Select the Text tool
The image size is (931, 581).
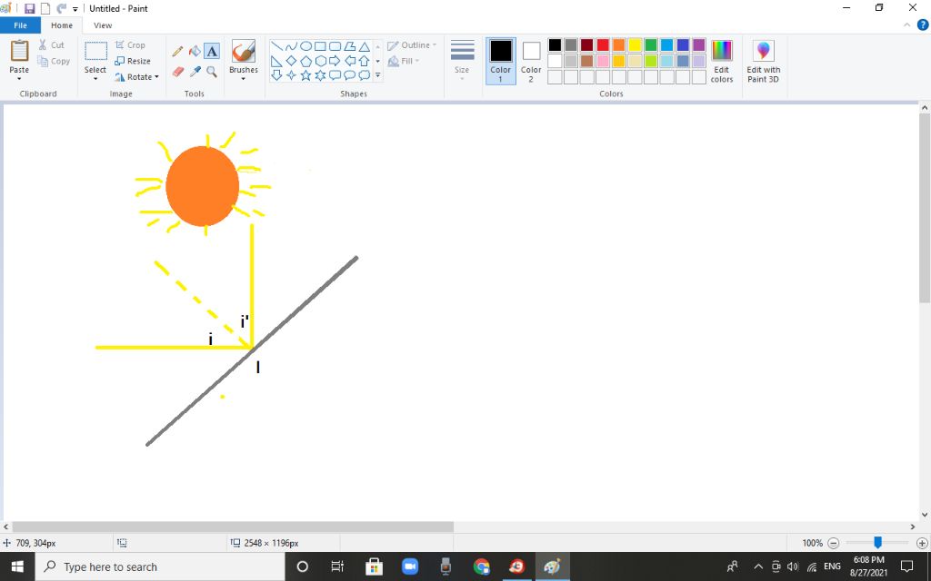click(x=212, y=52)
